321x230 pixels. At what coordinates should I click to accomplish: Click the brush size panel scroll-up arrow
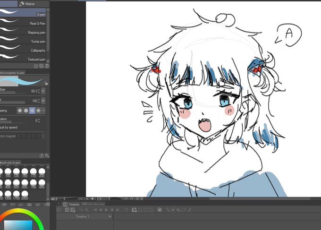pos(48,167)
